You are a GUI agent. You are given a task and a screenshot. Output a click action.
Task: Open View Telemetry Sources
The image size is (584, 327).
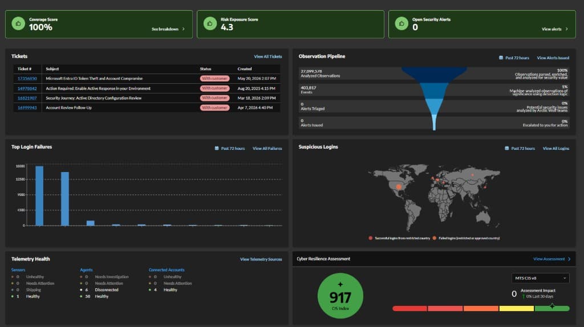261,259
